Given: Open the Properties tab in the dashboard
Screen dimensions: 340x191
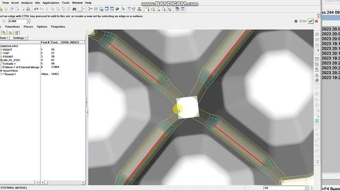Looking at the screenshot, I should [58, 27].
